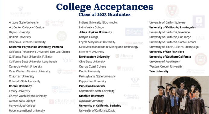Click the Johns Hopkins University watermark logo
Viewport: 209px width, 114px height.
21,12
